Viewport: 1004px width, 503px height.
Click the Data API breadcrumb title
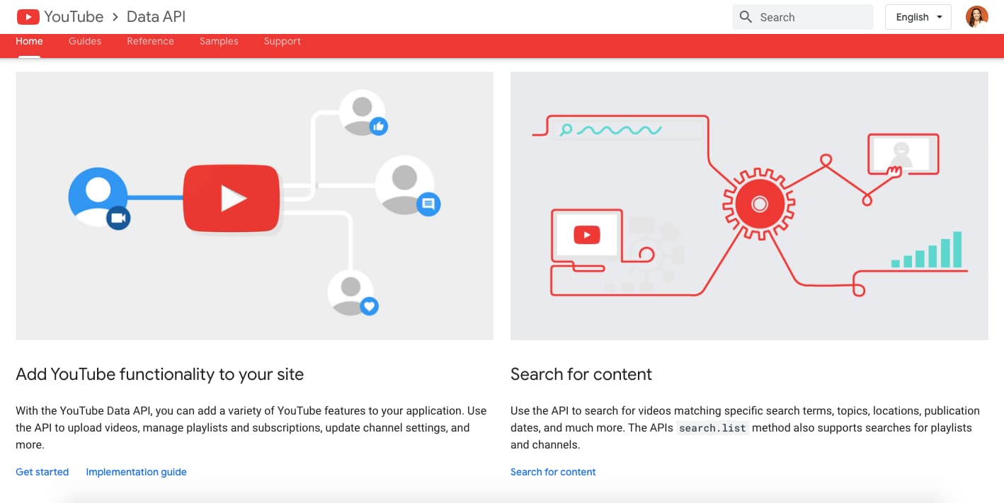pyautogui.click(x=156, y=17)
